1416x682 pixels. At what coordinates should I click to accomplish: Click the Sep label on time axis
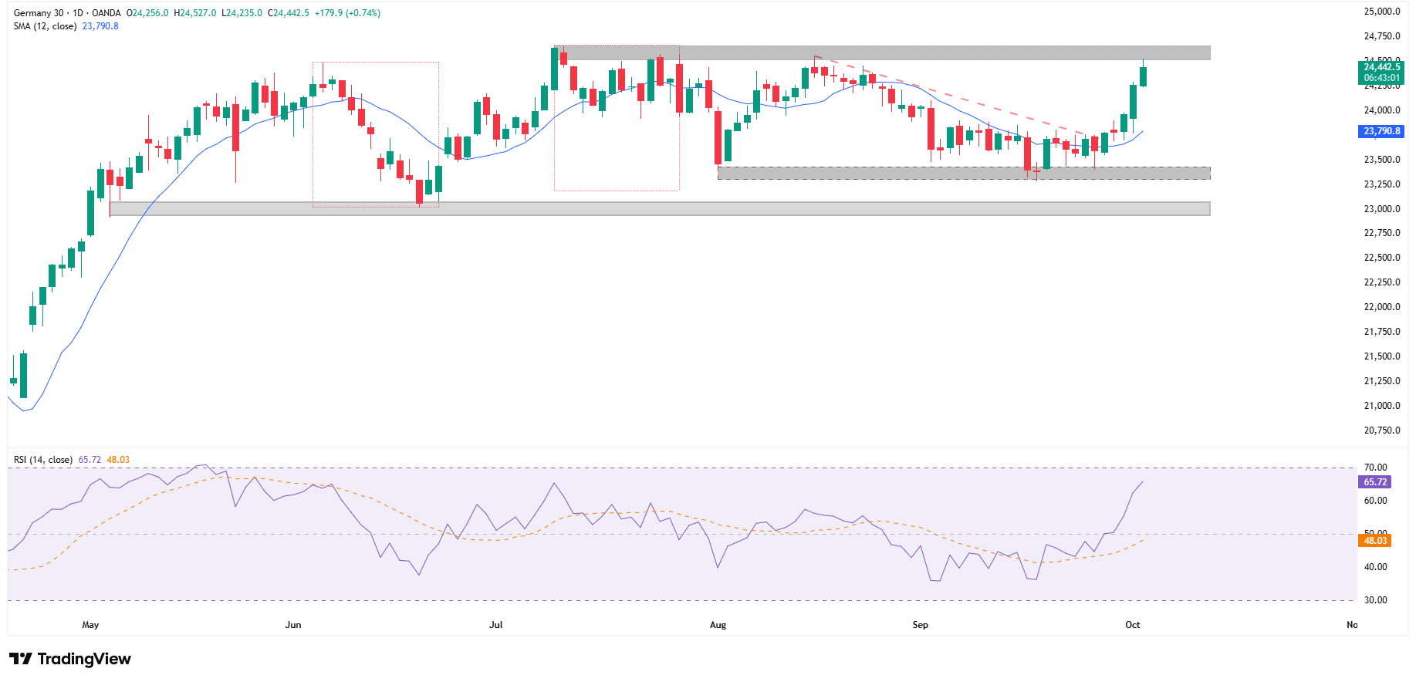[920, 625]
